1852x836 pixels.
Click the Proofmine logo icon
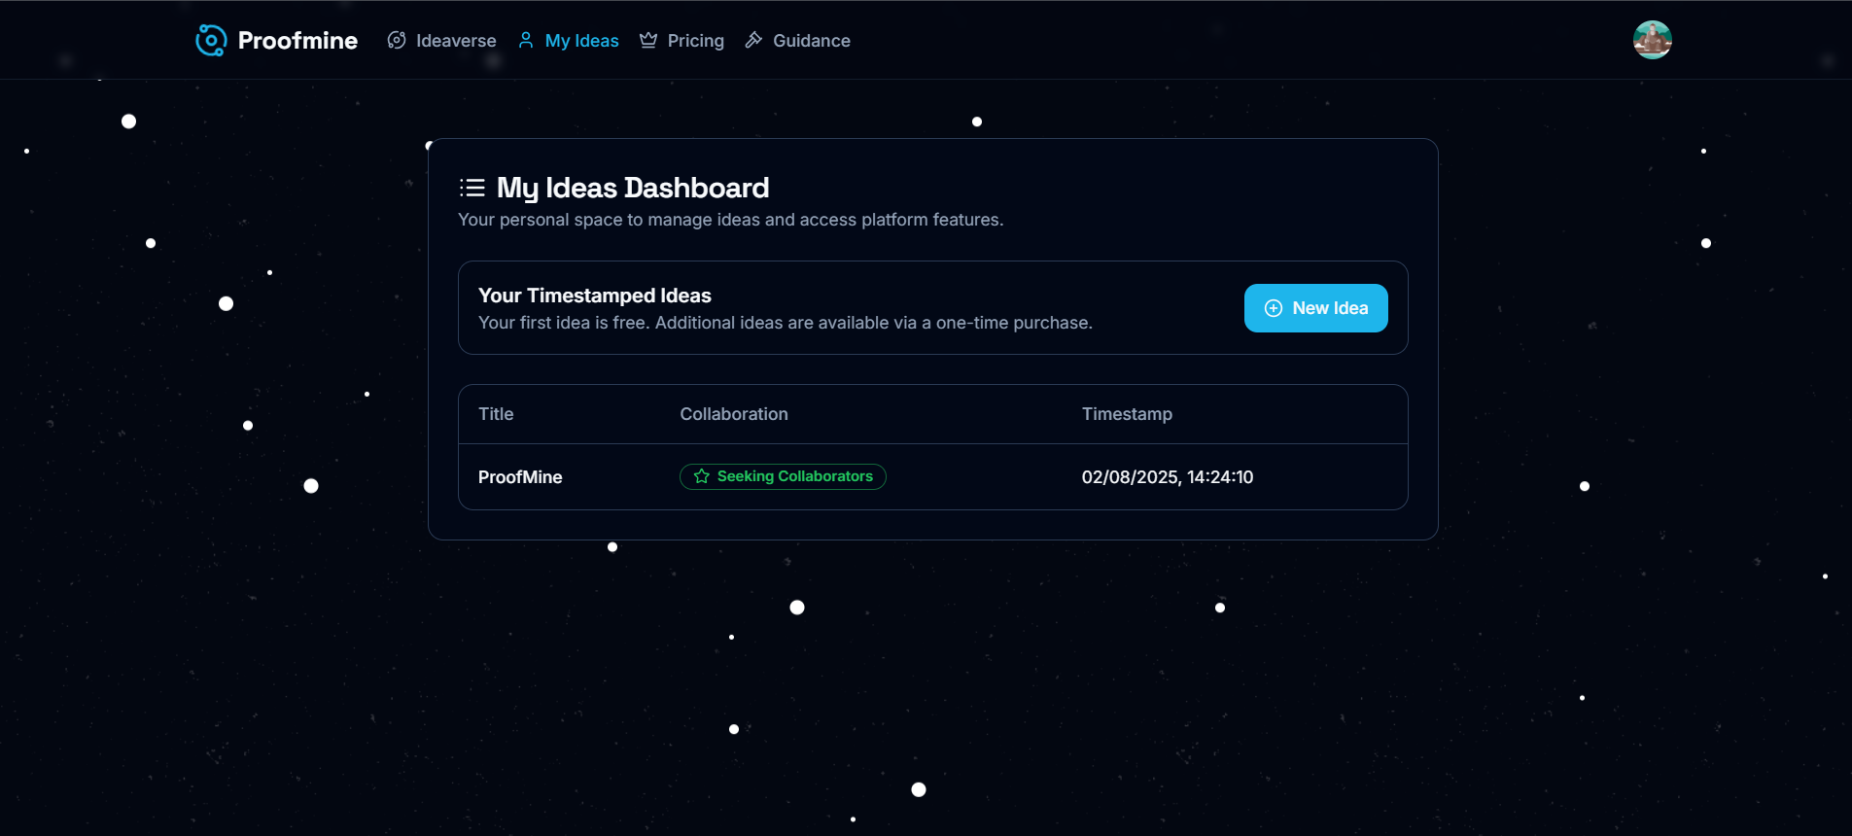tap(211, 40)
